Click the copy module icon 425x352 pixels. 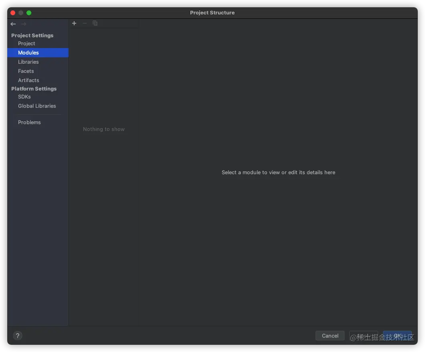point(95,23)
